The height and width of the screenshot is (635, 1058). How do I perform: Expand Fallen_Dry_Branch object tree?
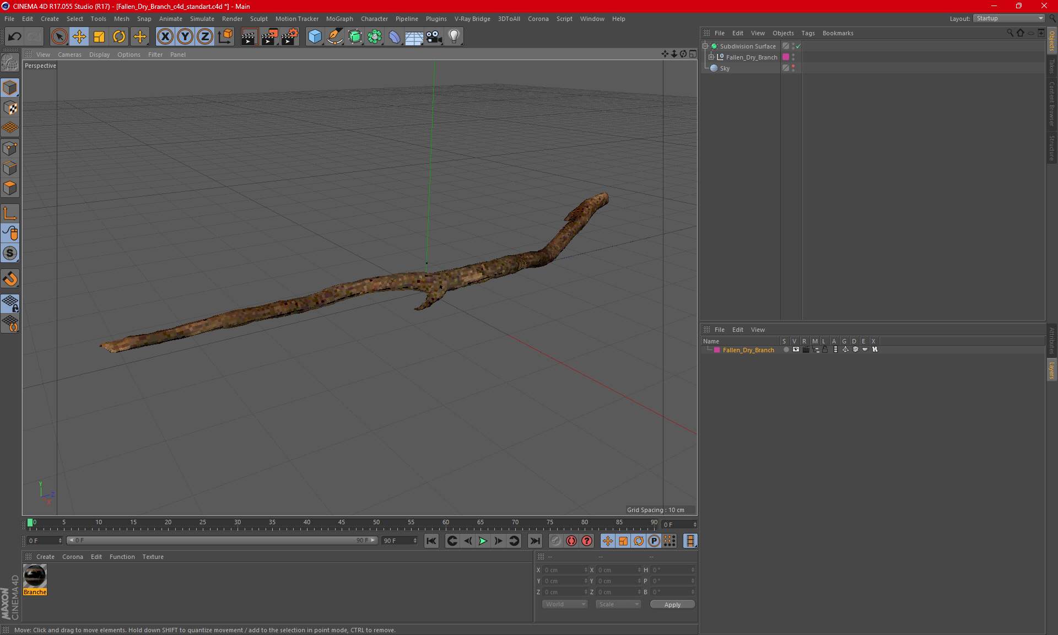[711, 57]
